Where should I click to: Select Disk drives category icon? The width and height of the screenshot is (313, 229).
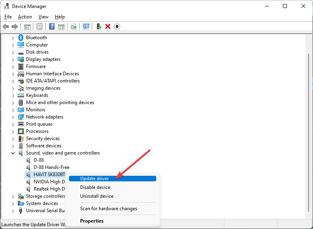tap(21, 53)
